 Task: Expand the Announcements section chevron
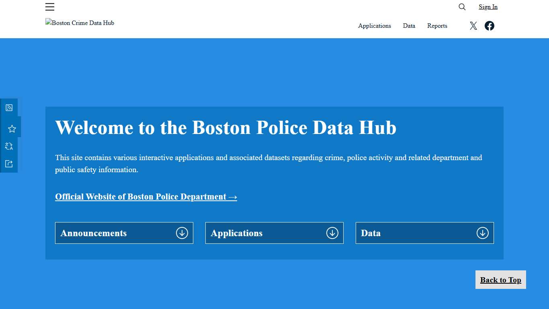tap(182, 233)
